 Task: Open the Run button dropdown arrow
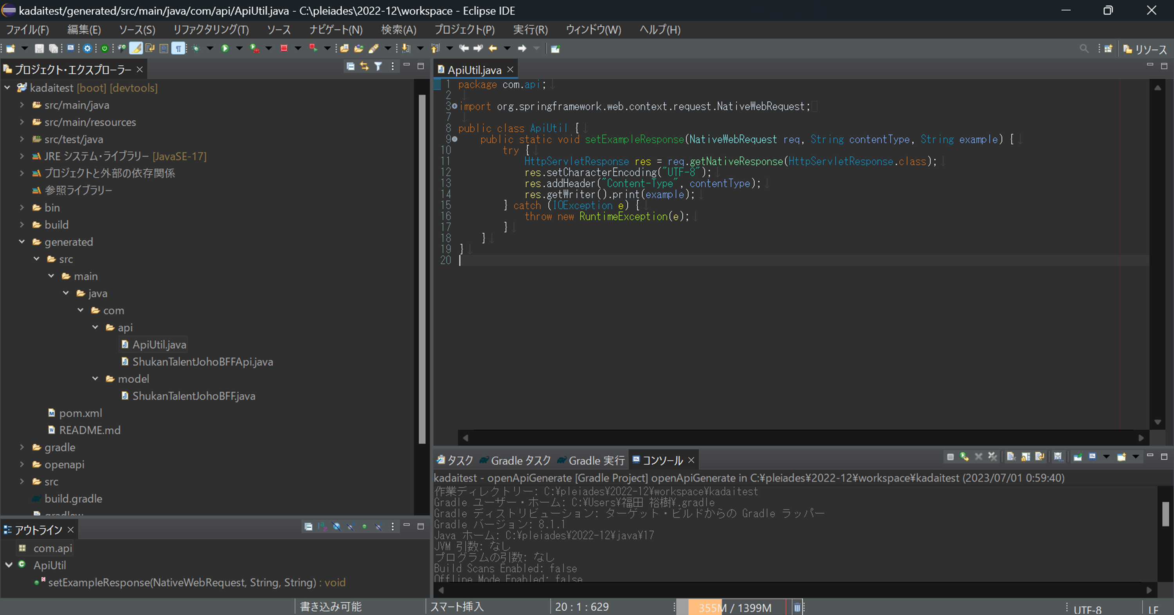[239, 49]
